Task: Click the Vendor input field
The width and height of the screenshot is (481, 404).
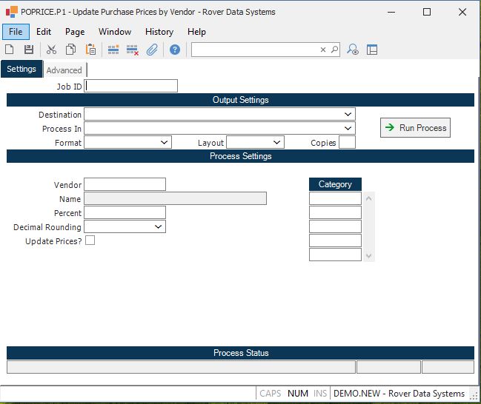Action: pyautogui.click(x=125, y=184)
